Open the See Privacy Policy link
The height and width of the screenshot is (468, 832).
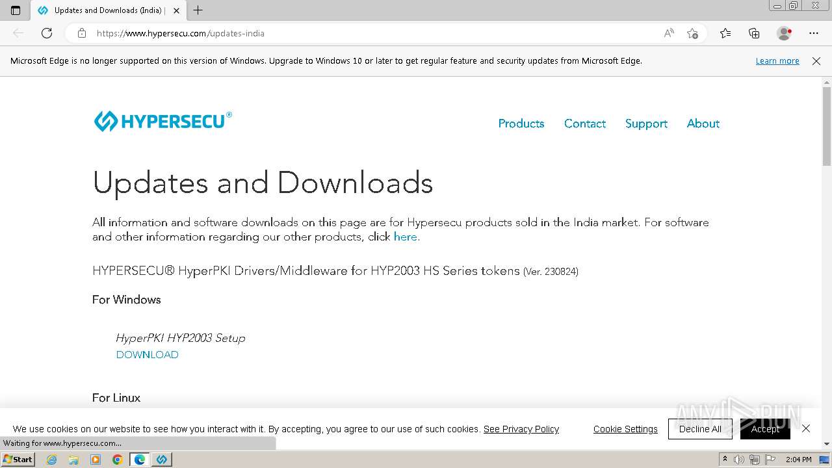pyautogui.click(x=521, y=429)
